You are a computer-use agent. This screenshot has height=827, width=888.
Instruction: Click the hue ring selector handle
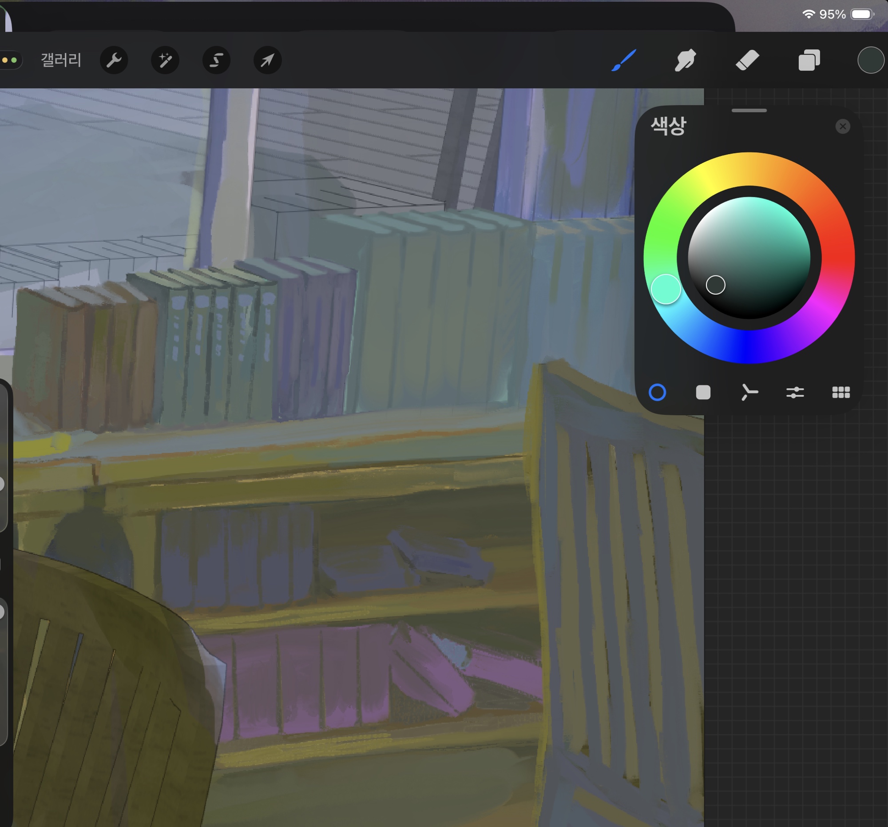pyautogui.click(x=666, y=289)
